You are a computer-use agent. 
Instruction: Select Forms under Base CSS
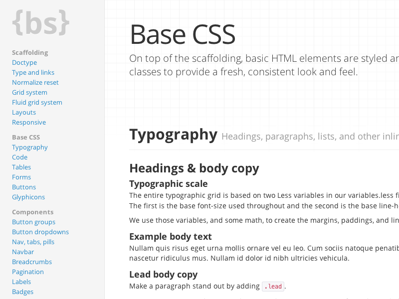click(21, 177)
